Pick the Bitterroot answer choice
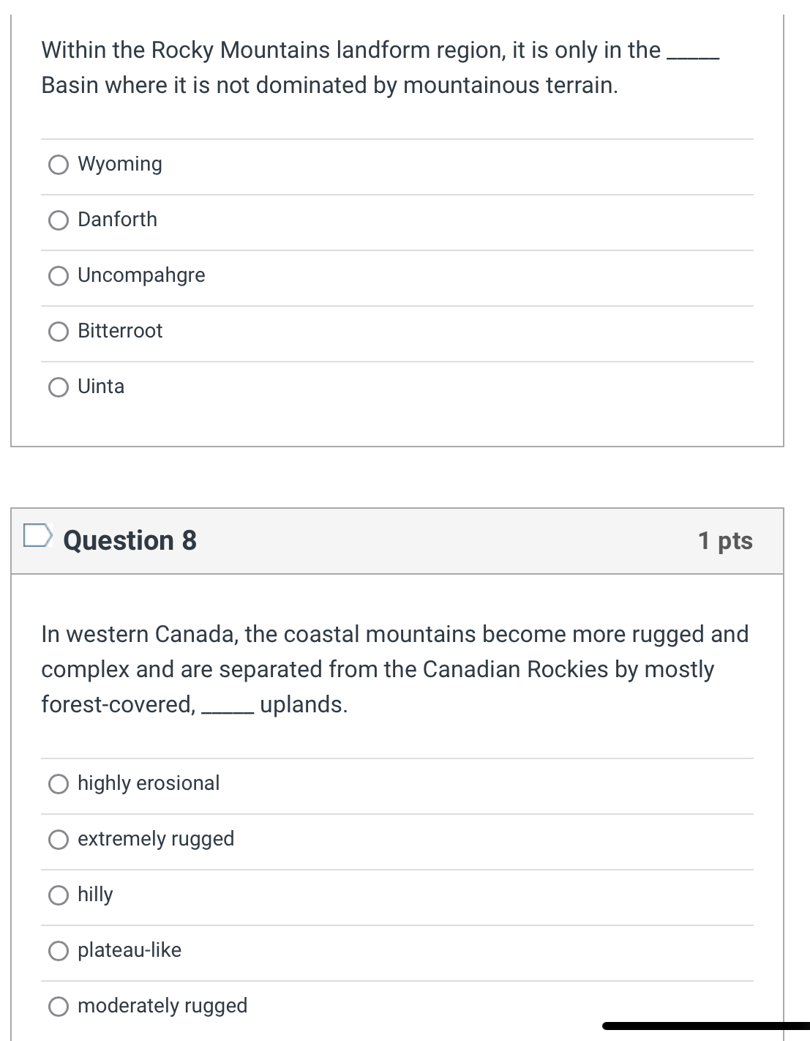 click(59, 332)
